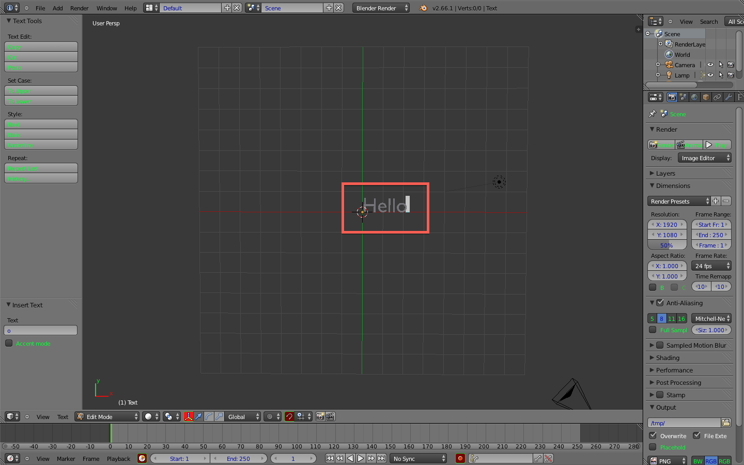Image resolution: width=744 pixels, height=465 pixels.
Task: Toggle the Accent mode checkbox
Action: [9, 343]
